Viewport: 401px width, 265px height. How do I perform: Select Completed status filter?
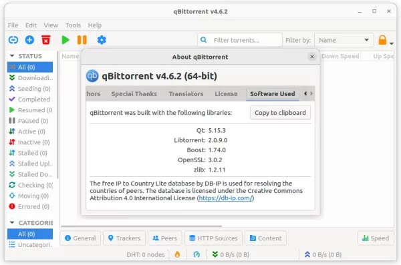pyautogui.click(x=30, y=99)
